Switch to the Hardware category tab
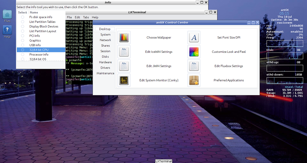 click(105, 62)
